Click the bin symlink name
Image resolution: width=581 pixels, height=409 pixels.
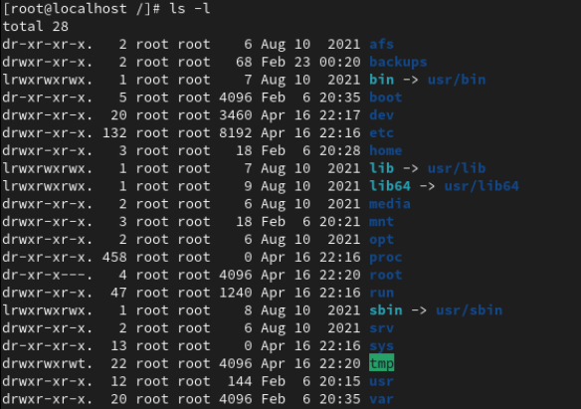pos(381,80)
